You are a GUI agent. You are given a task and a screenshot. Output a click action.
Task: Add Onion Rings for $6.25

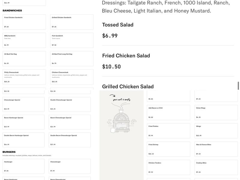click(x=216, y=112)
